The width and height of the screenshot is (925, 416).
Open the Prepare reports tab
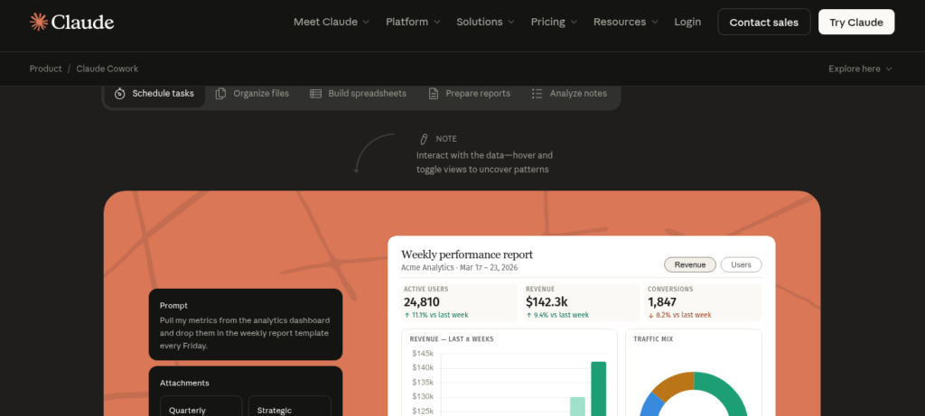pos(470,94)
